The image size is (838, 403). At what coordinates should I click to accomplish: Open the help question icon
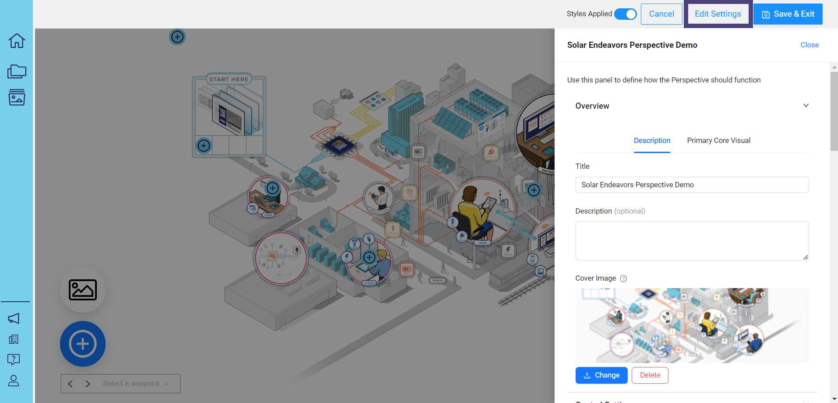click(x=14, y=360)
